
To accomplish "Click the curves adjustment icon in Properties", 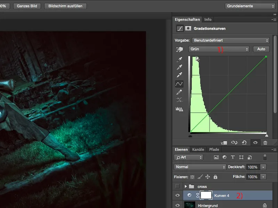I will (x=180, y=28).
